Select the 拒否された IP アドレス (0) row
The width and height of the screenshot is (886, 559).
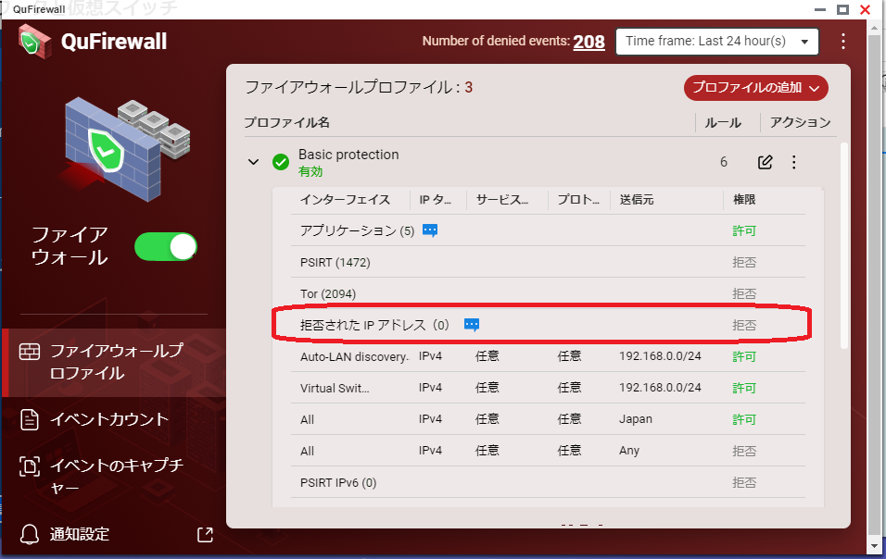(x=548, y=325)
